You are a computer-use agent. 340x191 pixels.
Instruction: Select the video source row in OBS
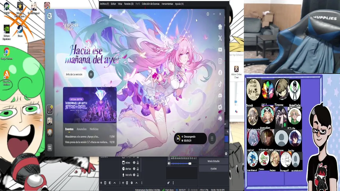[x=130, y=163]
